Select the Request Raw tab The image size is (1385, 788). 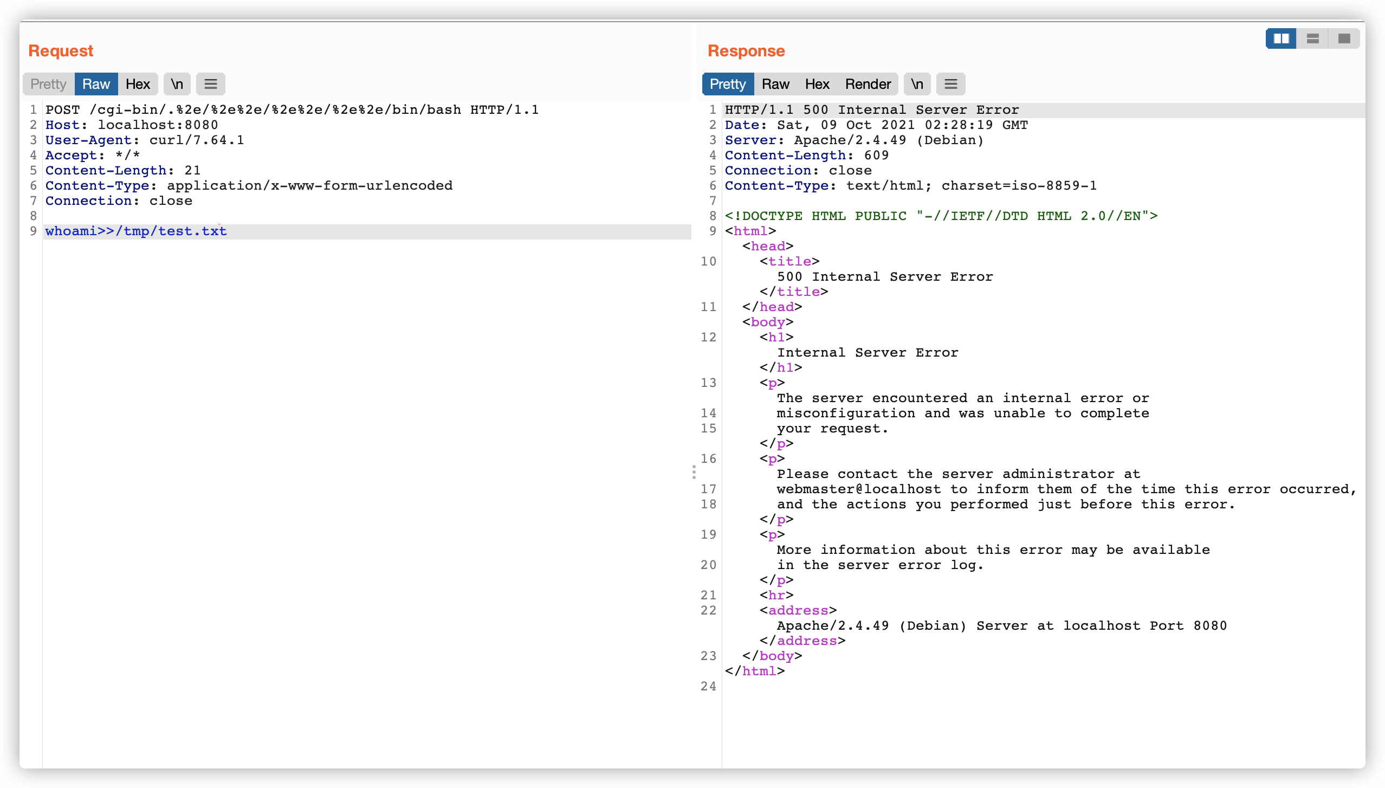(96, 84)
